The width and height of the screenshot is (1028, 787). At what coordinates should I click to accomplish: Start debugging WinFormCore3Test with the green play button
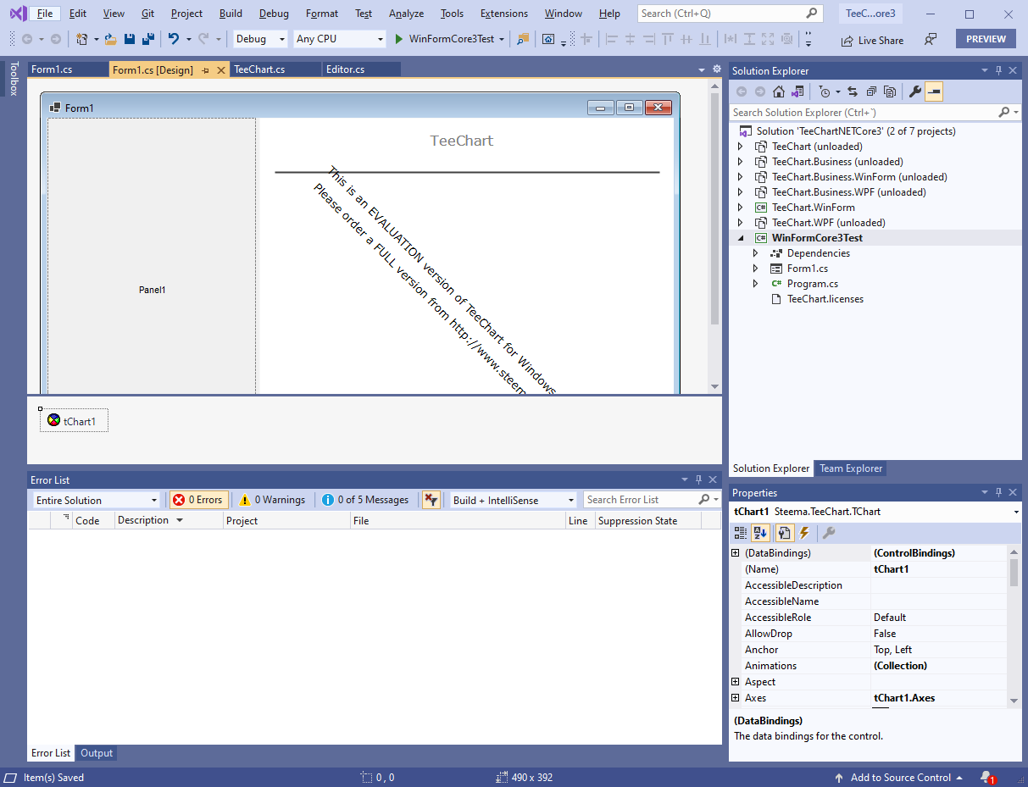[399, 39]
